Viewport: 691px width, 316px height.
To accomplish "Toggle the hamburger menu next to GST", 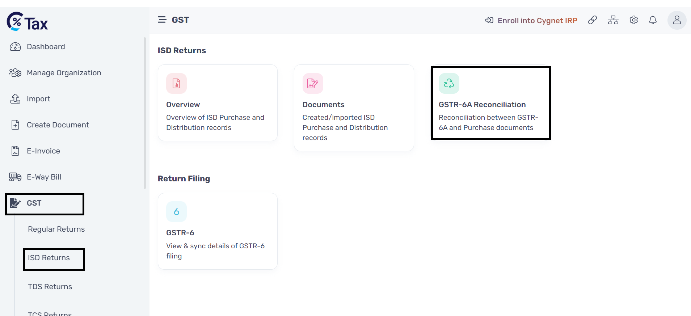I will point(162,20).
